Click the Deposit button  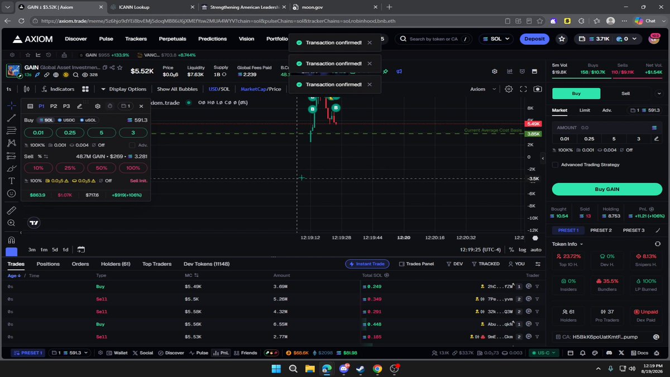tap(534, 39)
